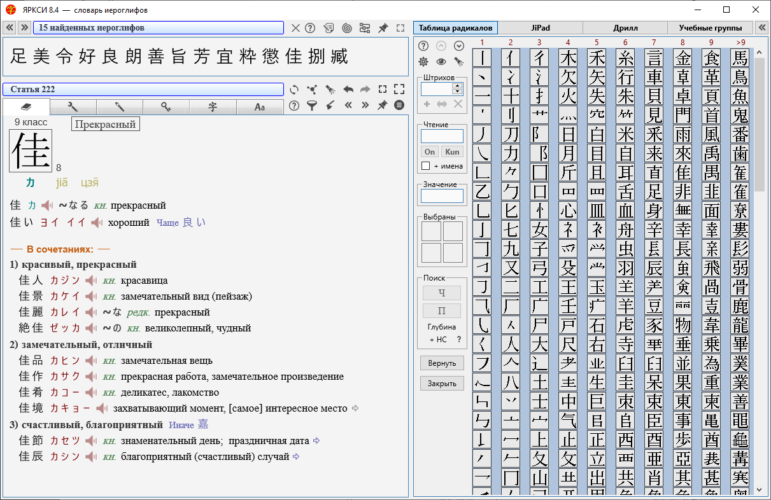Toggle the On reading button
Image resolution: width=771 pixels, height=500 pixels.
pos(430,151)
